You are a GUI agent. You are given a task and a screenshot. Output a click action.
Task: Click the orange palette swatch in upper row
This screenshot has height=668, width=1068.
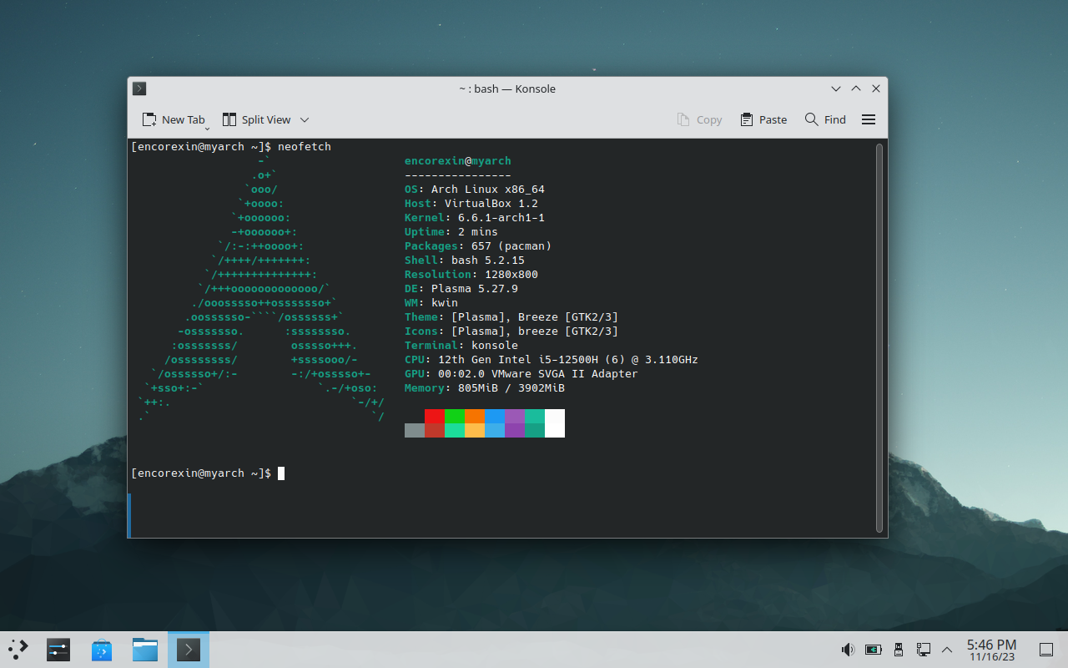tap(475, 416)
